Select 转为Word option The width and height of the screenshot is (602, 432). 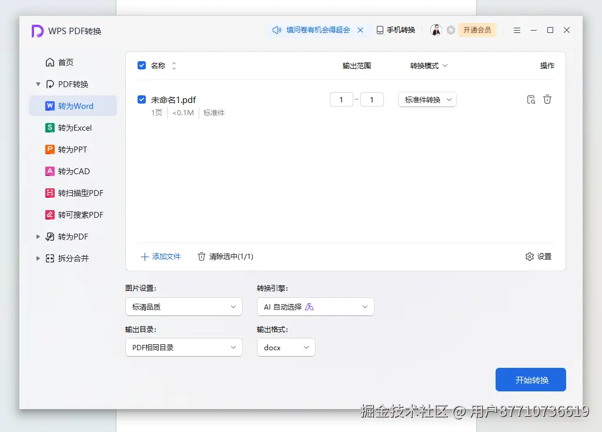point(73,106)
